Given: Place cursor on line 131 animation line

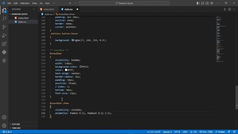Looking at the screenshot, I should coord(83,113).
